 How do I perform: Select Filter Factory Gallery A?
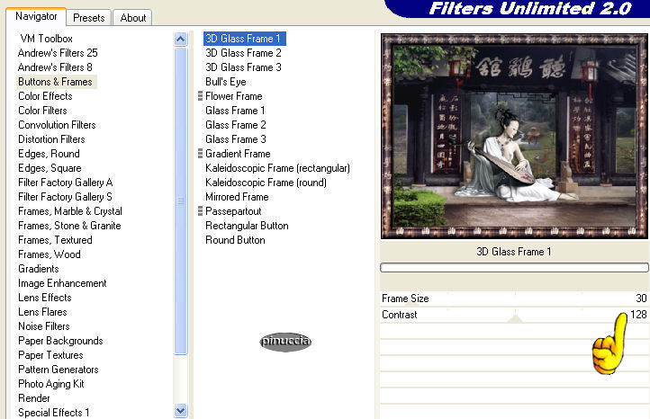click(x=66, y=183)
